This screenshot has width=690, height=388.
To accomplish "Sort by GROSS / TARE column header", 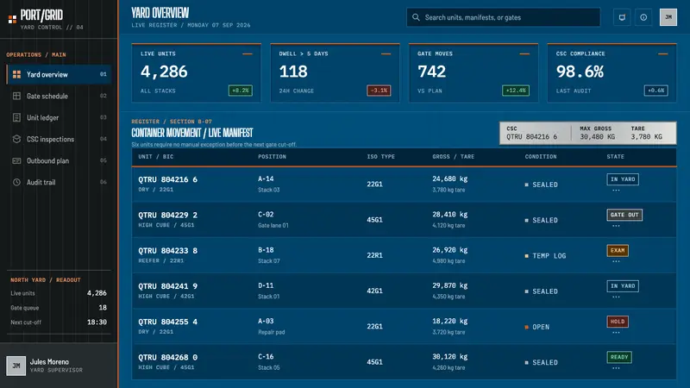I will [454, 157].
